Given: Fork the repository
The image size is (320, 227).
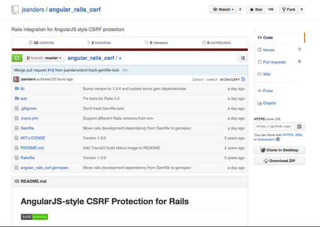Looking at the screenshot, I should click(x=288, y=9).
